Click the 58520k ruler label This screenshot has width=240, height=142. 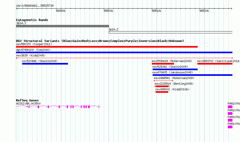point(204,11)
